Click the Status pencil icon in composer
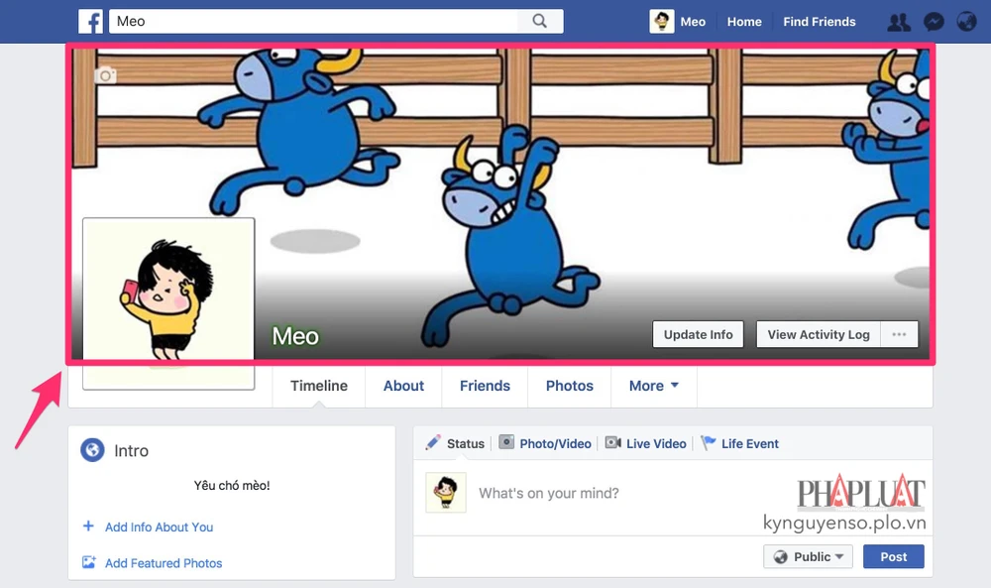 433,443
